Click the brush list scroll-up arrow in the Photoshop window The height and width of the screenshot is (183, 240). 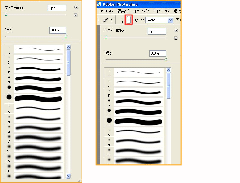pos(169,70)
